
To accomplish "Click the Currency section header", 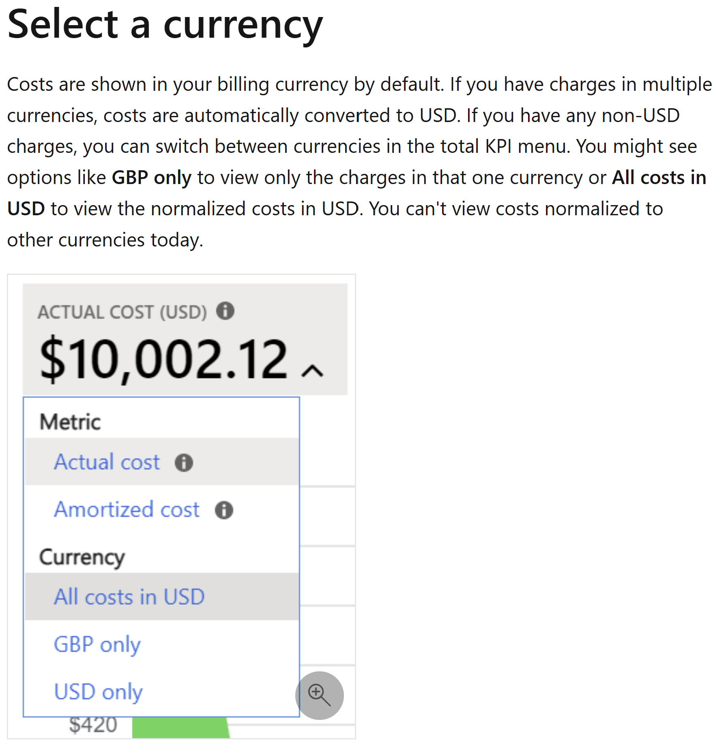I will click(82, 558).
